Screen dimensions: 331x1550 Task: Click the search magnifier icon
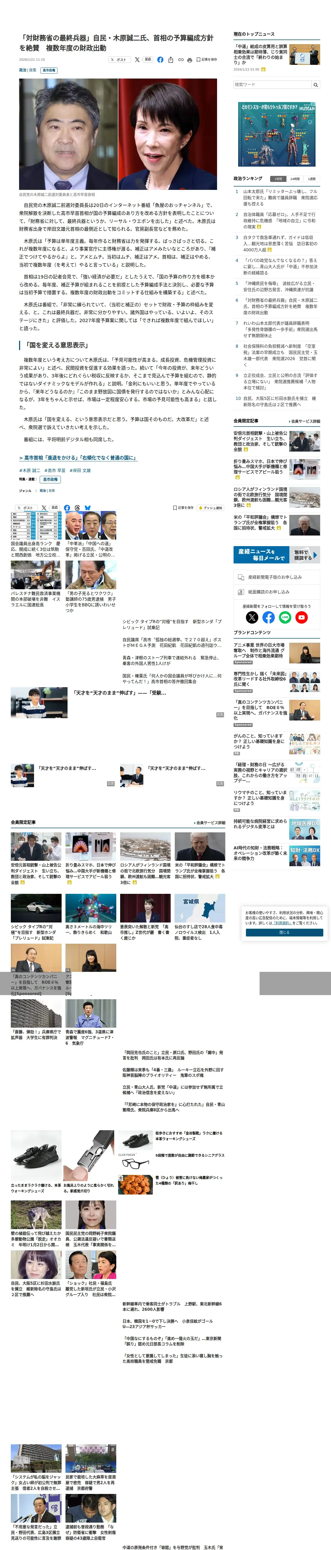[x=315, y=85]
